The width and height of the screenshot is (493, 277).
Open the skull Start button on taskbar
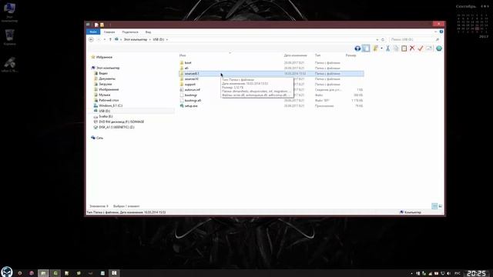tap(6, 272)
